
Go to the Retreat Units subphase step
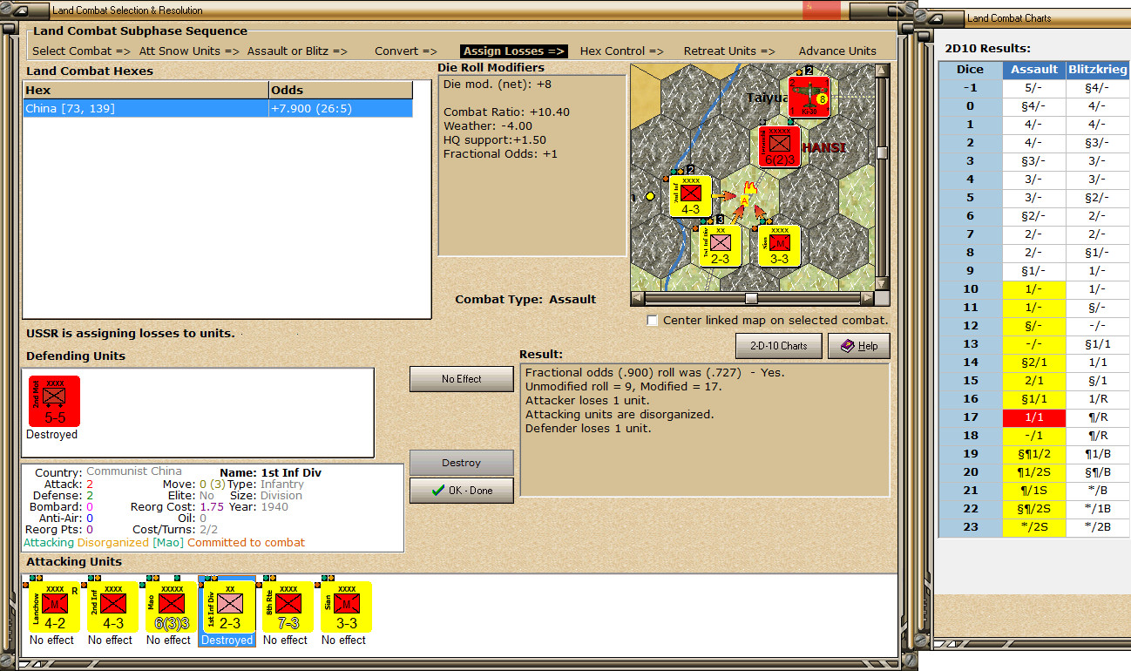click(x=729, y=51)
